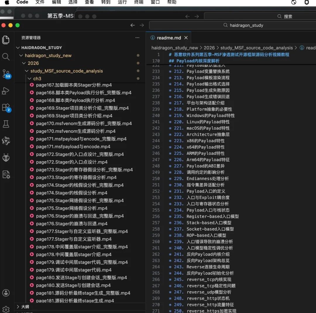Open the 查看 menu

pyautogui.click(x=89, y=2)
